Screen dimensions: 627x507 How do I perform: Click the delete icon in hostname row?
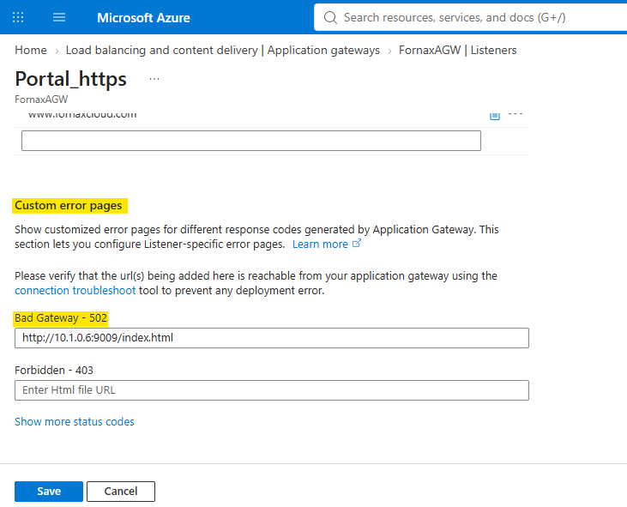(495, 116)
